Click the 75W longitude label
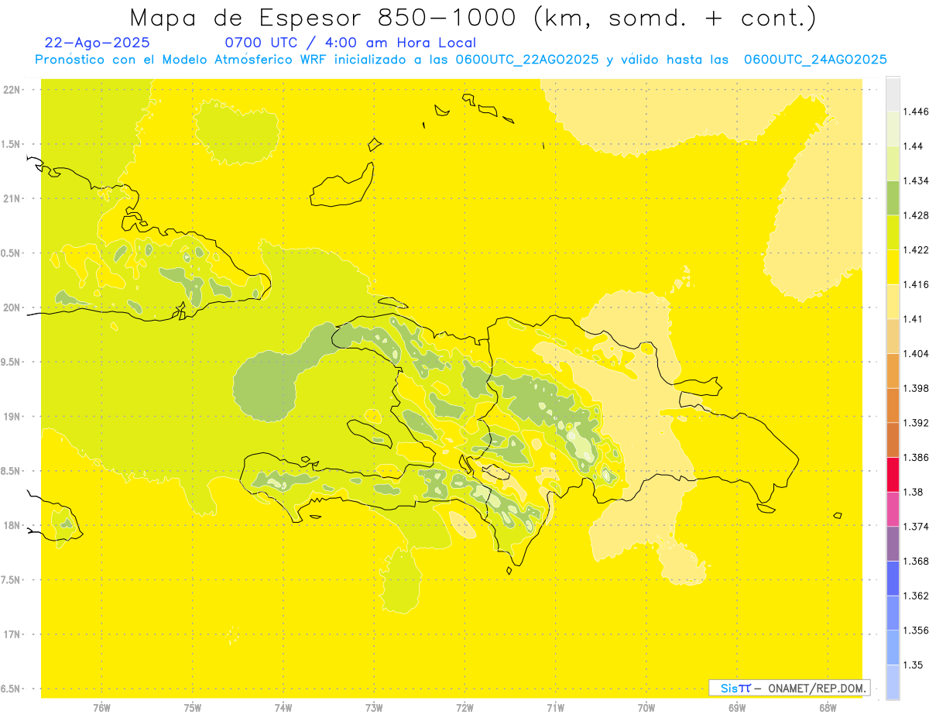929x718 pixels. click(x=193, y=708)
